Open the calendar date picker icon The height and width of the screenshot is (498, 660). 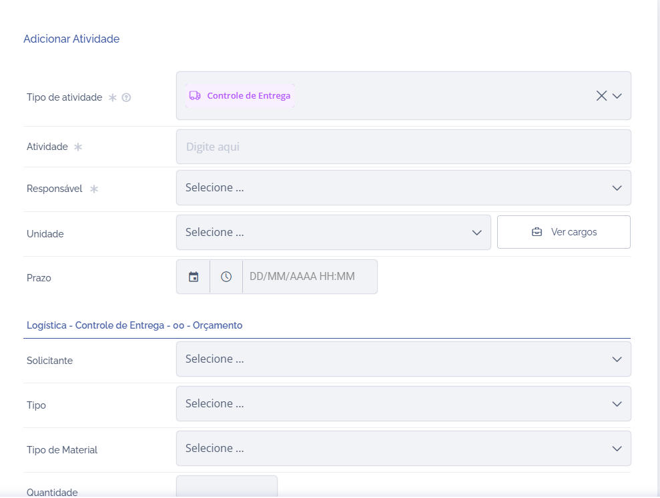194,277
